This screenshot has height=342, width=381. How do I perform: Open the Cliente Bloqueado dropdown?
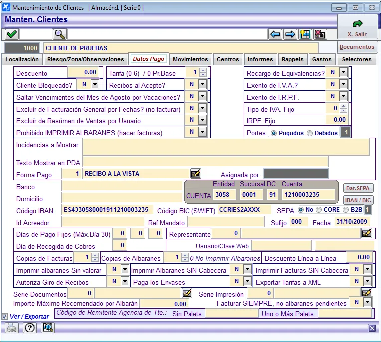click(x=95, y=85)
